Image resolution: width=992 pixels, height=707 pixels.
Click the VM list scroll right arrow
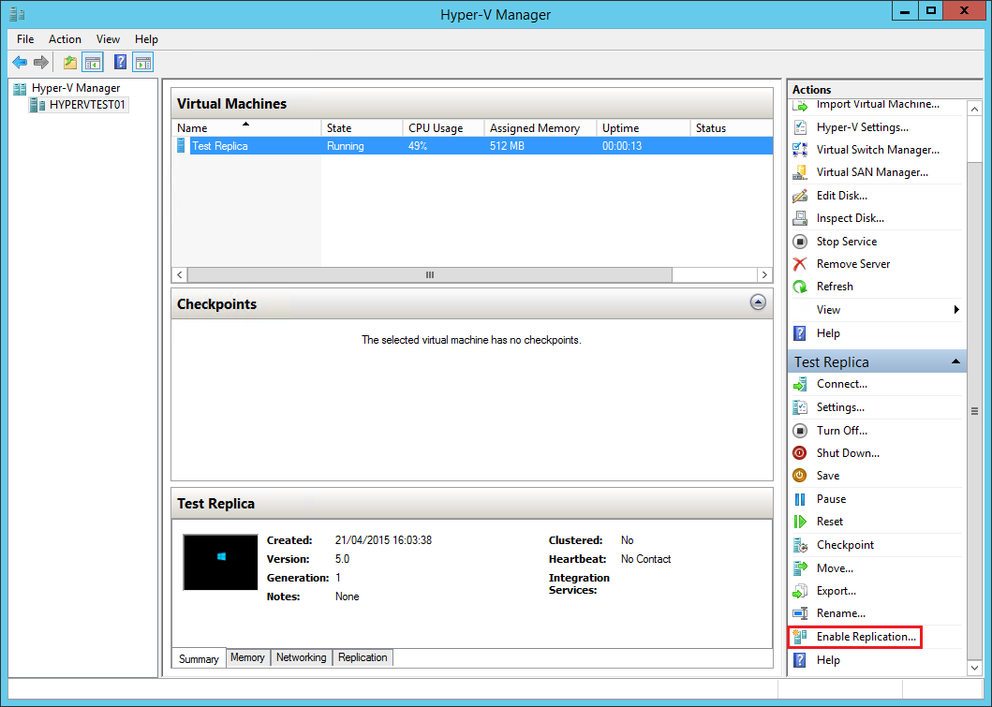pyautogui.click(x=764, y=275)
